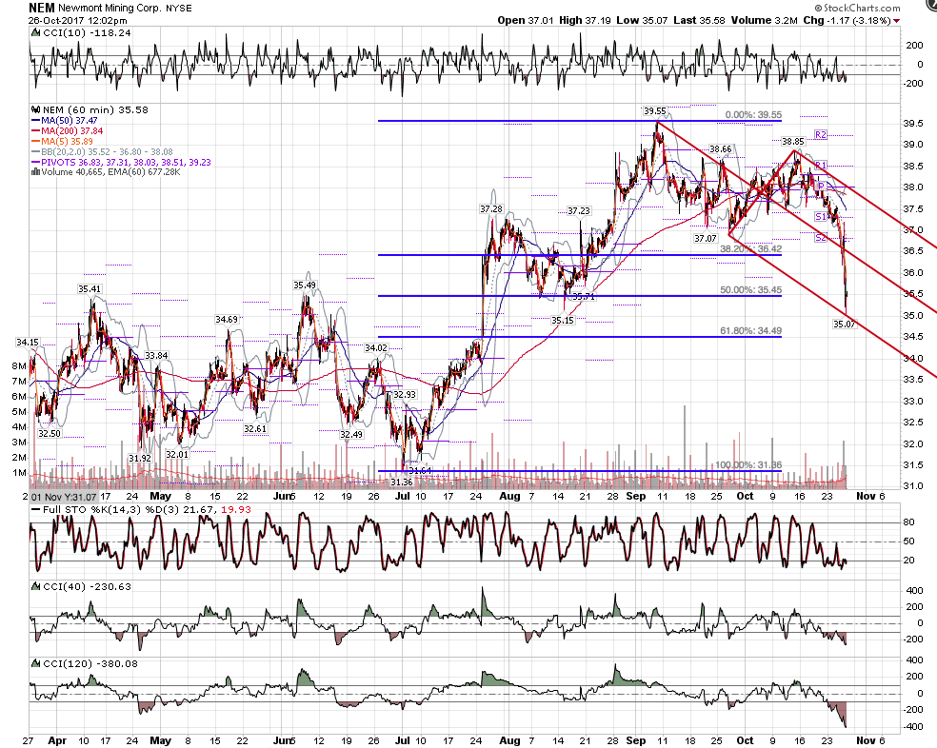Viewport: 937px width, 748px height.
Task: Click the Last 35.58 value in header
Action: pos(699,20)
